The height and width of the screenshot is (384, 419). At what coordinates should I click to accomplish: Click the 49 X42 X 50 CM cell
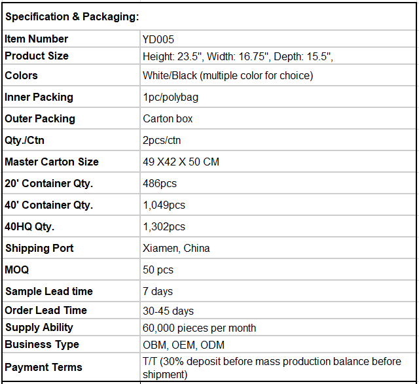pyautogui.click(x=278, y=162)
